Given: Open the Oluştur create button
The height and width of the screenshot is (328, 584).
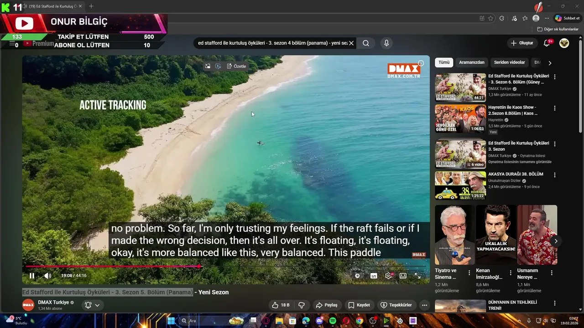Looking at the screenshot, I should point(522,43).
